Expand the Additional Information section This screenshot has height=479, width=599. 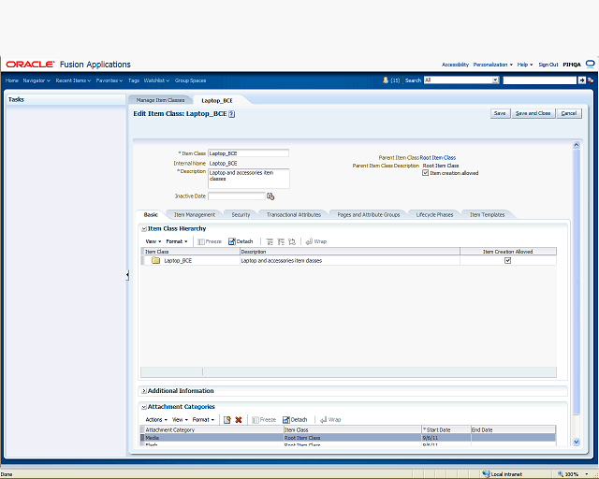144,391
